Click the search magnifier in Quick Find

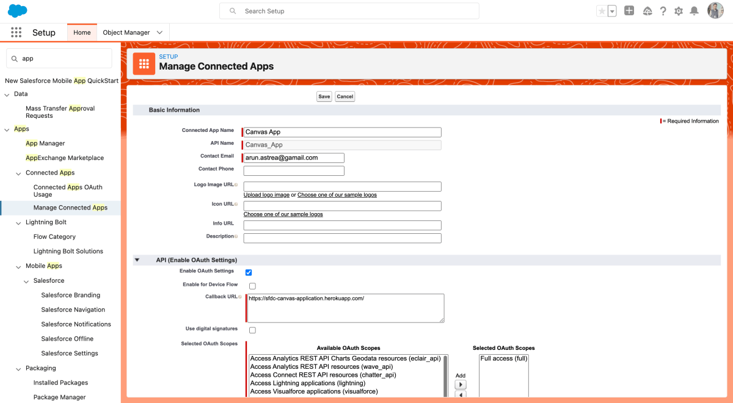pyautogui.click(x=14, y=59)
